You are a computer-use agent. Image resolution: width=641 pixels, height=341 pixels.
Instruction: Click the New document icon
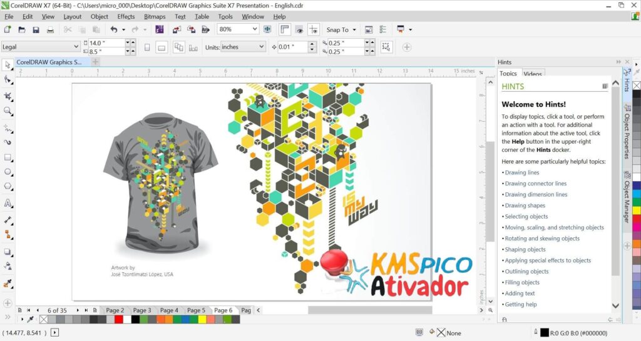8,29
